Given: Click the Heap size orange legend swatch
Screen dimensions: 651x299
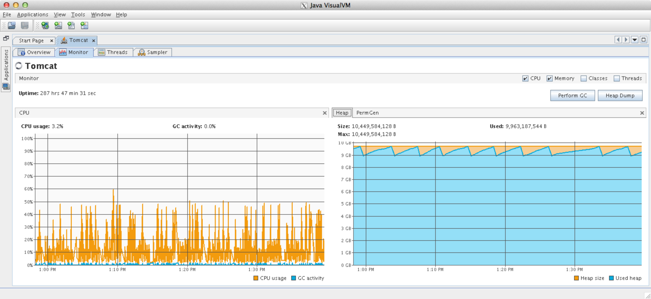Looking at the screenshot, I should click(x=577, y=278).
